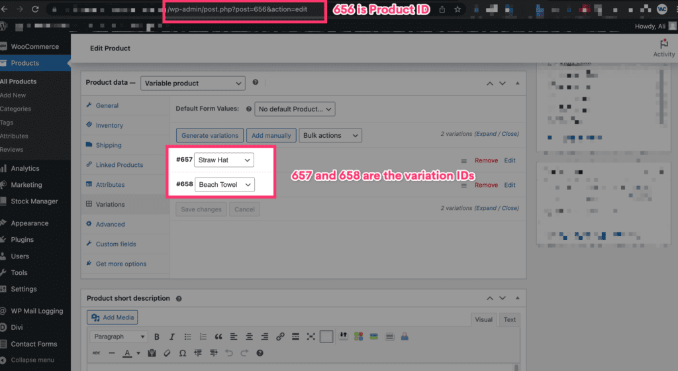The width and height of the screenshot is (678, 371).
Task: Open the Inventory product data tab
Action: click(x=125, y=125)
